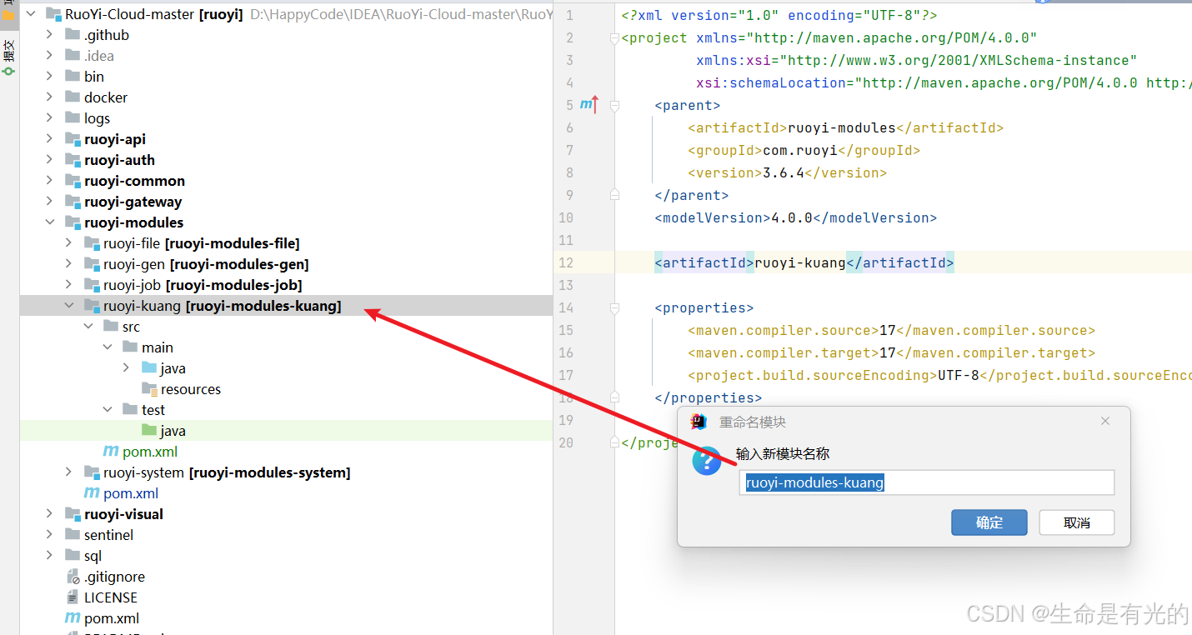Click the .gitignore file icon

[x=73, y=577]
